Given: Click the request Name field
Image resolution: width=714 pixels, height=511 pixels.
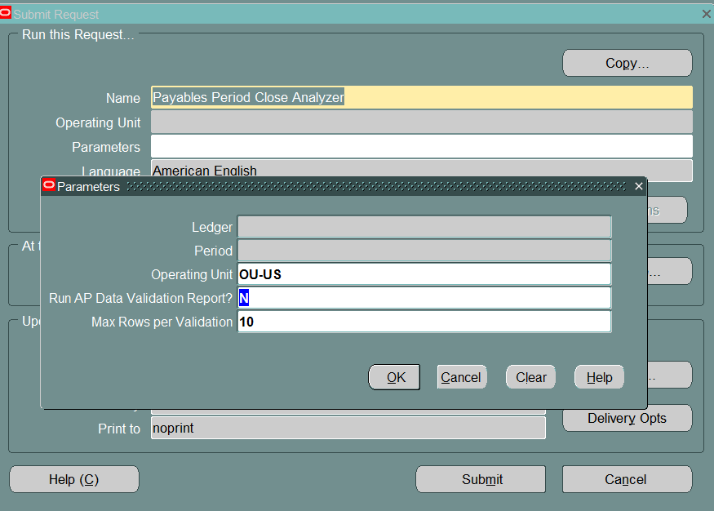Looking at the screenshot, I should [x=422, y=97].
